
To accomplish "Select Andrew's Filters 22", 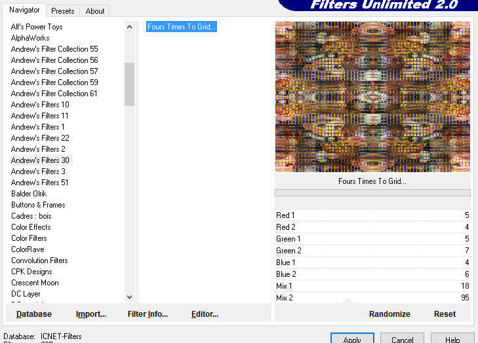I will pyautogui.click(x=40, y=138).
